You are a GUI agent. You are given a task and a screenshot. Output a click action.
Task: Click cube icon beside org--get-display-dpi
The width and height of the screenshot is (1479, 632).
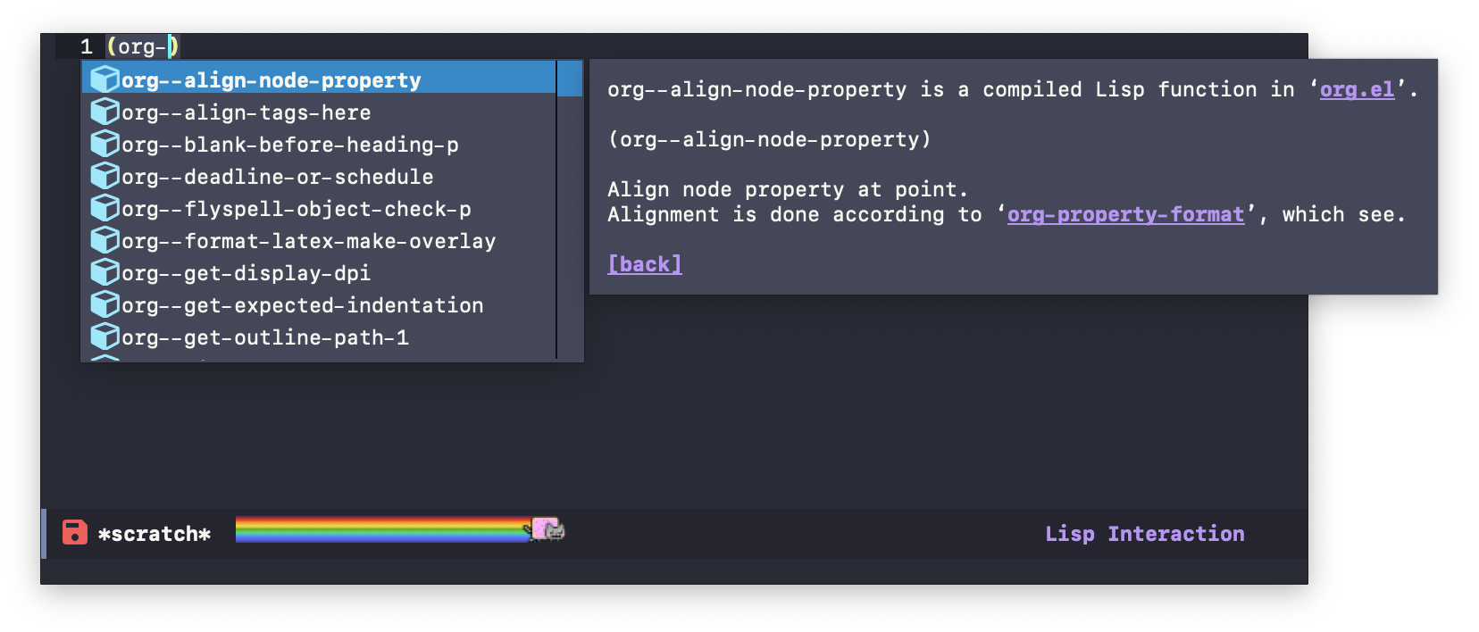coord(105,272)
